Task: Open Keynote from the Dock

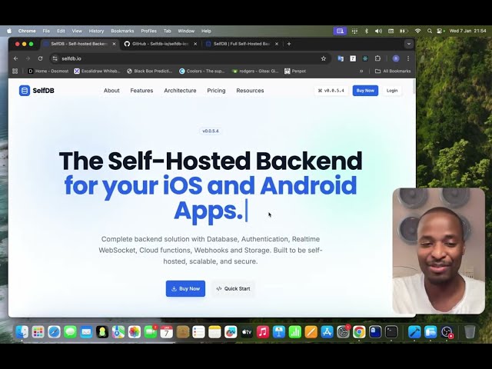Action: click(279, 332)
